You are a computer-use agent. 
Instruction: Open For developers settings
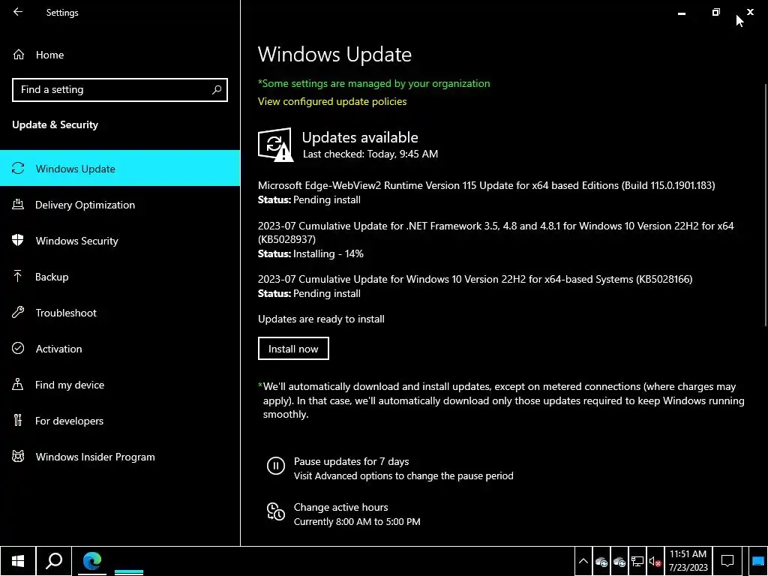(x=120, y=421)
